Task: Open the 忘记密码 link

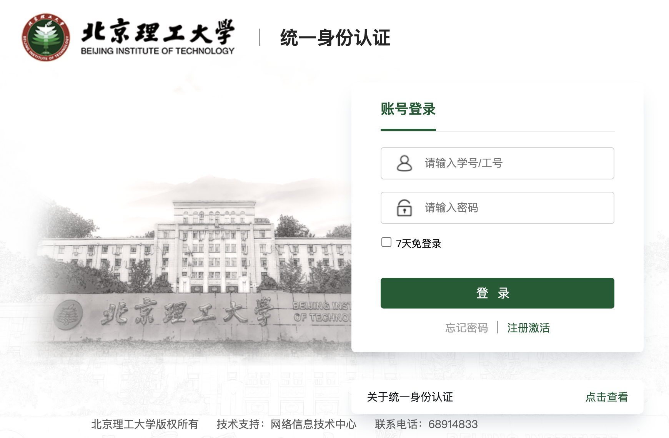Action: pos(466,328)
